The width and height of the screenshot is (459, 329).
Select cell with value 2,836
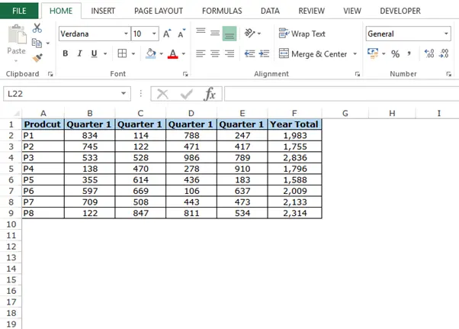294,157
